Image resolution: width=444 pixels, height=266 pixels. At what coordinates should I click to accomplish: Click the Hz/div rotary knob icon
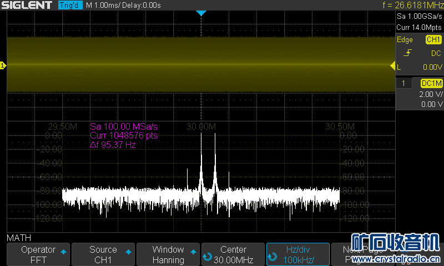click(272, 257)
